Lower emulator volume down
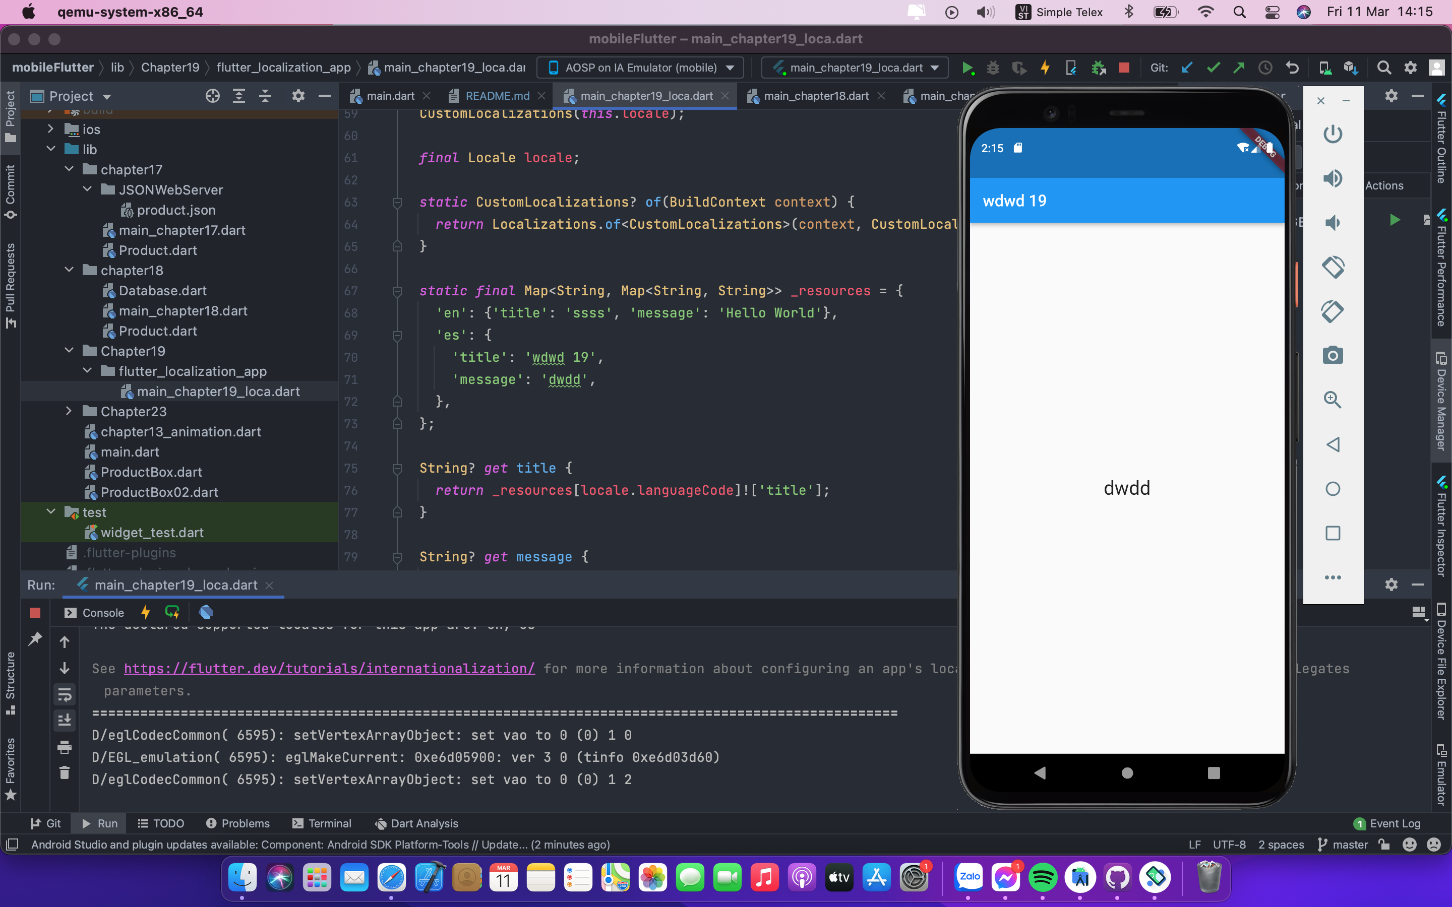Viewport: 1452px width, 907px height. click(x=1333, y=223)
